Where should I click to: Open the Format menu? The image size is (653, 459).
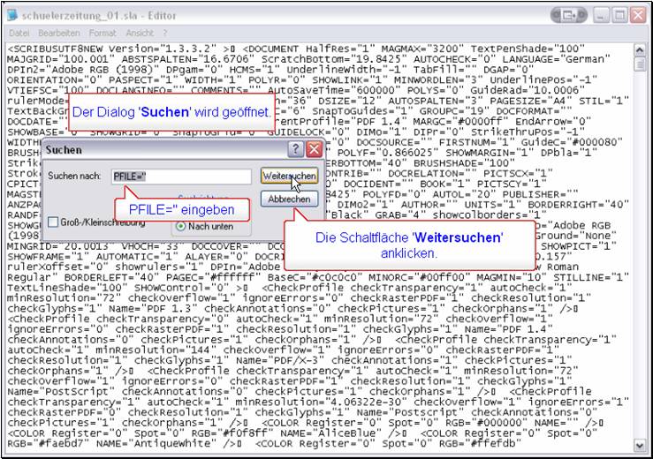coord(102,33)
